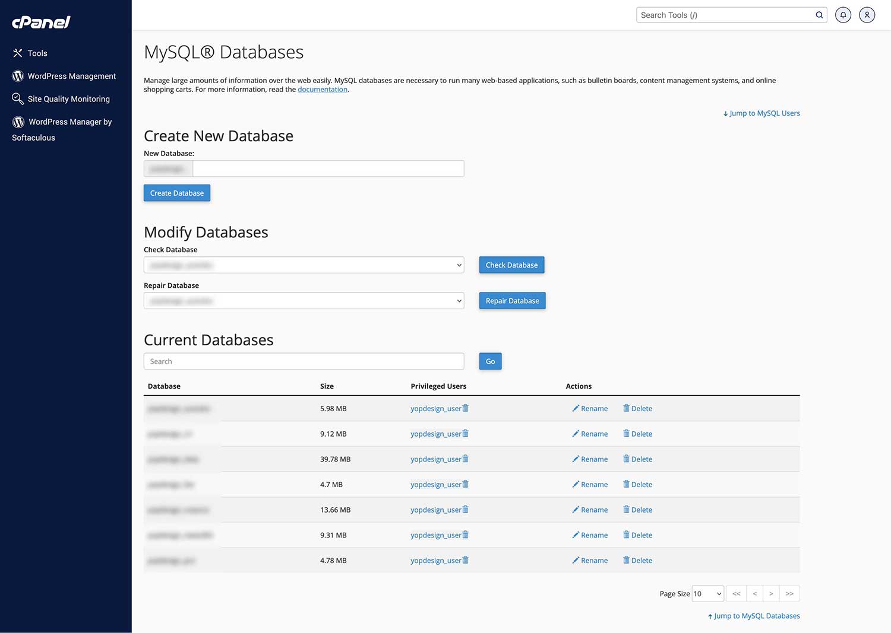The image size is (891, 633).
Task: Open WordPress Manager by Softaculous
Action: click(62, 129)
